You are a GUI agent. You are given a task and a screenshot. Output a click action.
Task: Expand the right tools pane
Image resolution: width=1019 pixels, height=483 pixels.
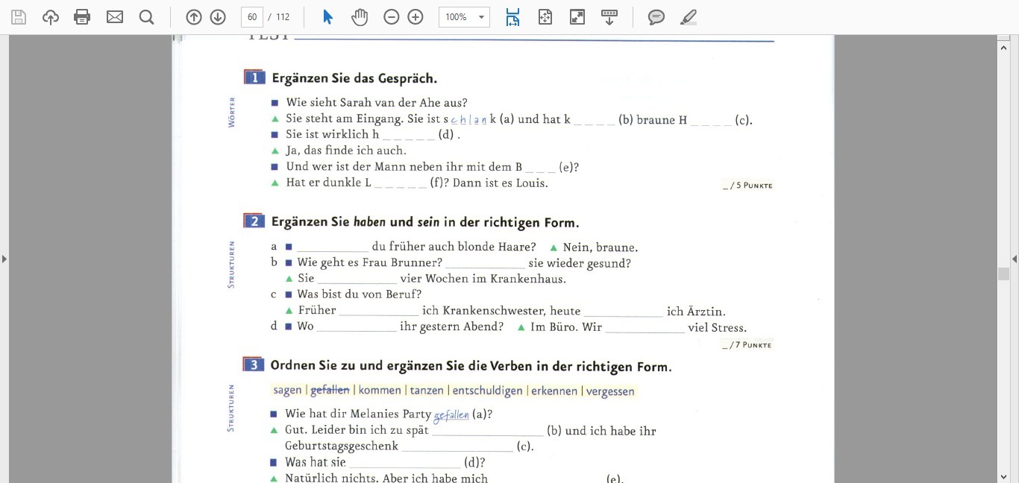click(x=1015, y=259)
